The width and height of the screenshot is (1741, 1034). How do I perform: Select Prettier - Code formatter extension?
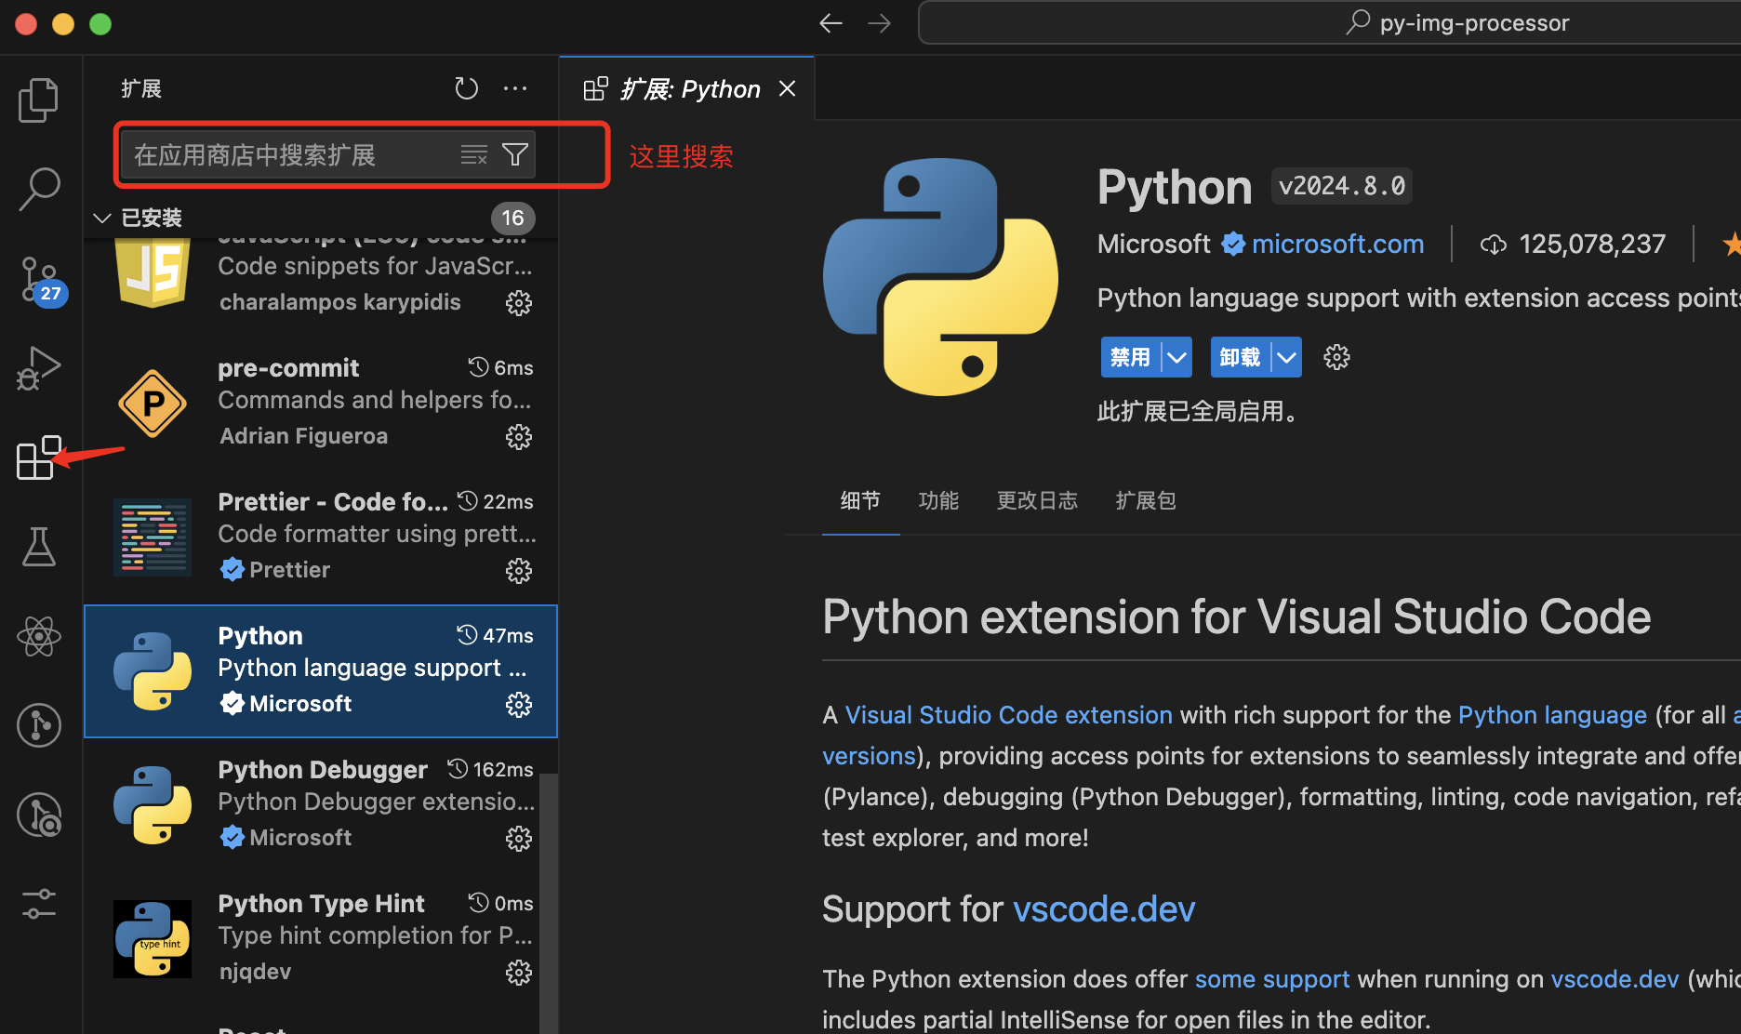(321, 537)
